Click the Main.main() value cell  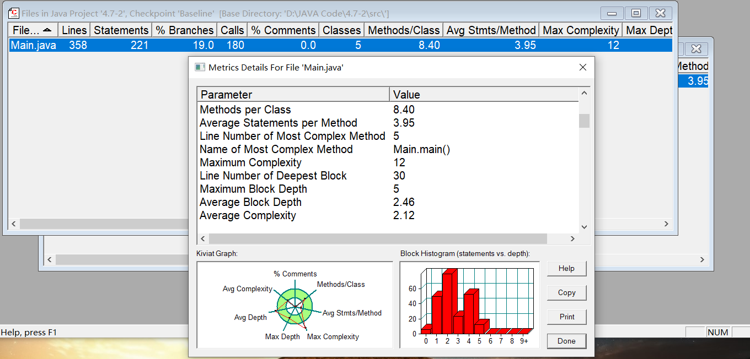pos(422,149)
